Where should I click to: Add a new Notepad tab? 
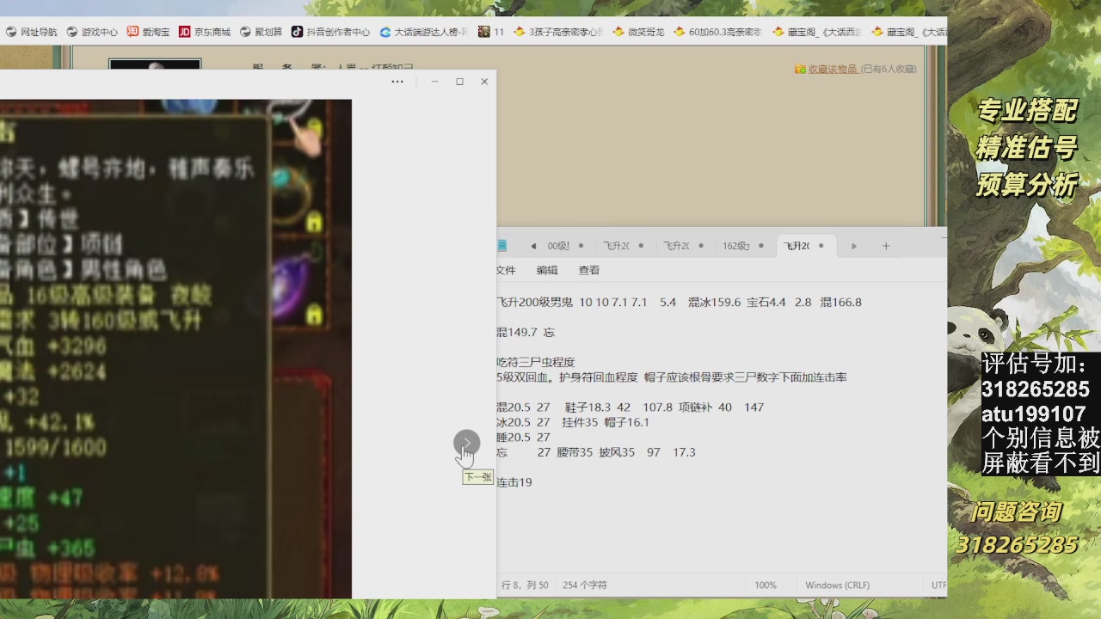(886, 246)
